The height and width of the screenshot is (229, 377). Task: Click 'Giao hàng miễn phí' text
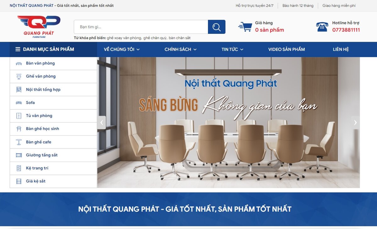[339, 6]
